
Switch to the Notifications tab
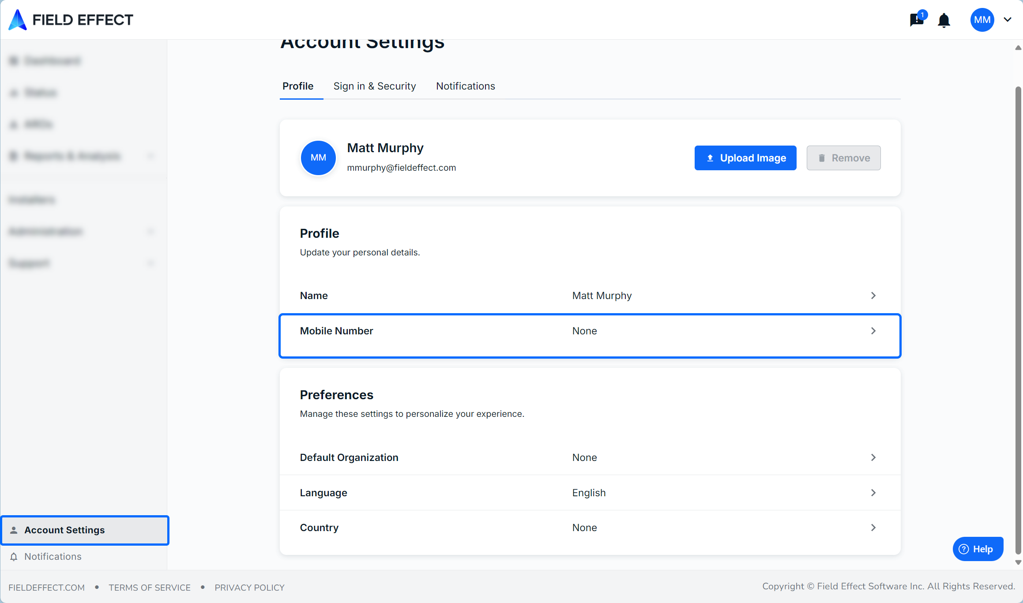465,86
